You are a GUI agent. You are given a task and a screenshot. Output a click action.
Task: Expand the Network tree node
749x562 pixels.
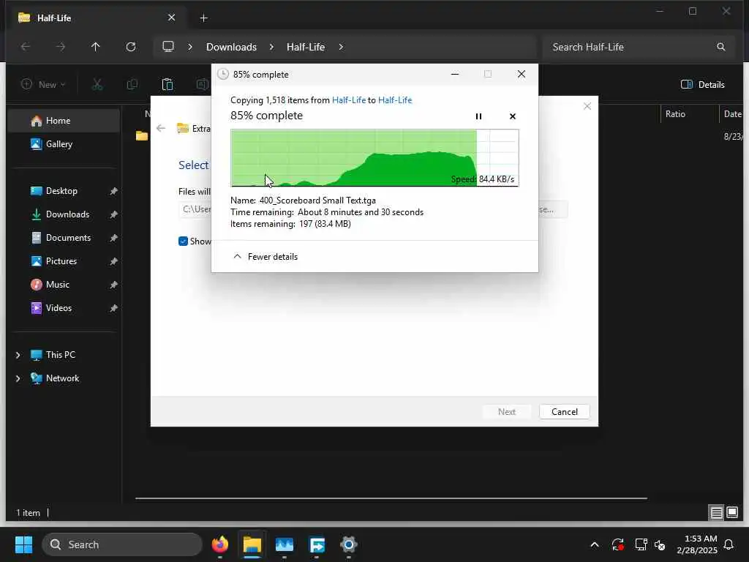(x=18, y=378)
